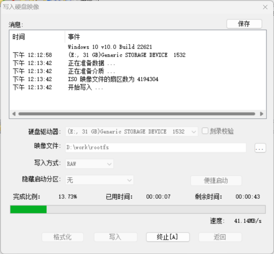Click the 写入 button
Viewport: 274px width, 254px height.
click(115, 237)
